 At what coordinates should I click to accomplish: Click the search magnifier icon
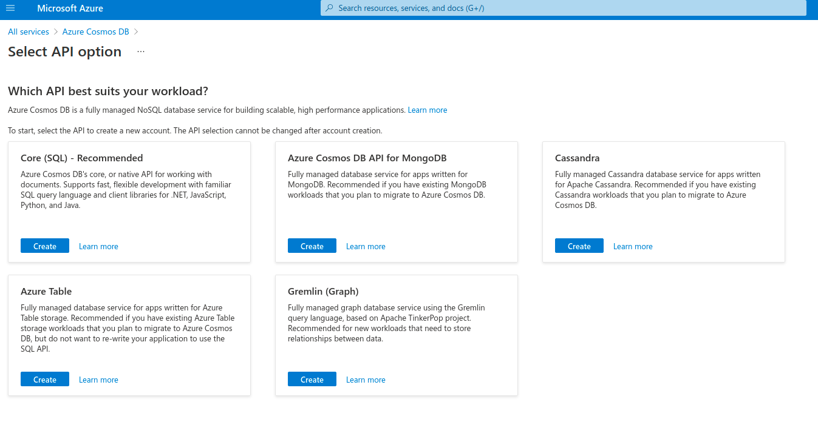pyautogui.click(x=329, y=8)
